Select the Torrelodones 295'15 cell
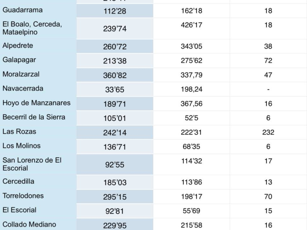Viewport: 307px width, 230px height. (115, 197)
